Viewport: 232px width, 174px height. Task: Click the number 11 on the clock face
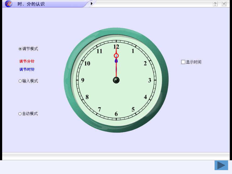click(100, 51)
